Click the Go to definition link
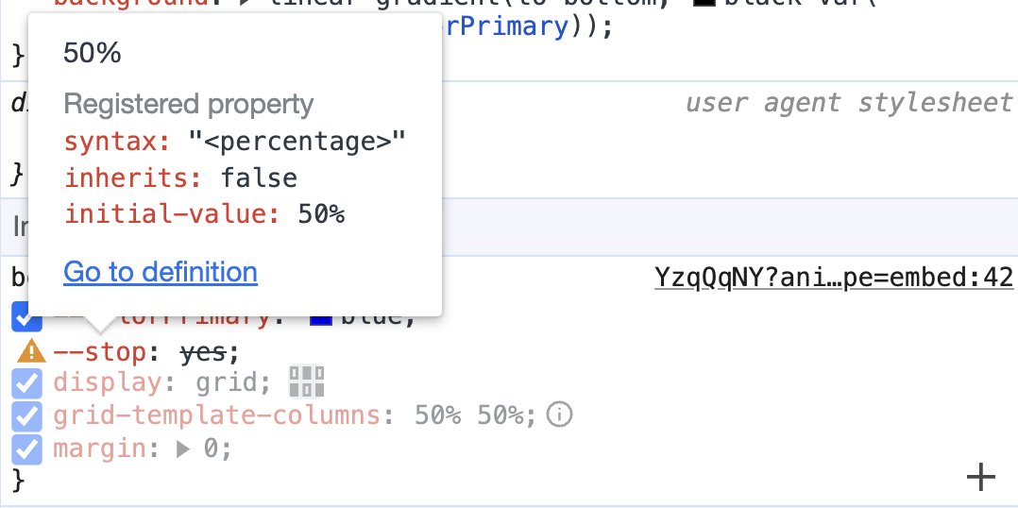Image resolution: width=1018 pixels, height=508 pixels. [x=161, y=273]
